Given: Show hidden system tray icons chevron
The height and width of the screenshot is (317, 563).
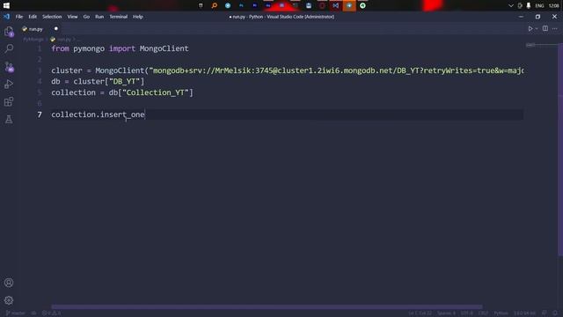Looking at the screenshot, I should click(511, 6).
